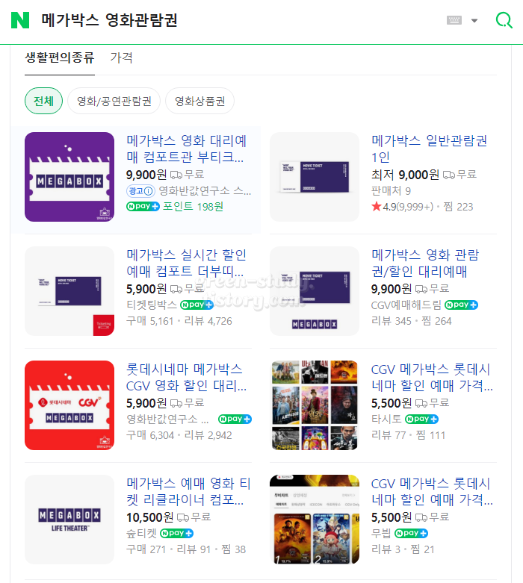Screen dimensions: 523x583
Task: Open 롯데시네마 메가박스 CGV 영화 할인 link
Action: pyautogui.click(x=186, y=377)
